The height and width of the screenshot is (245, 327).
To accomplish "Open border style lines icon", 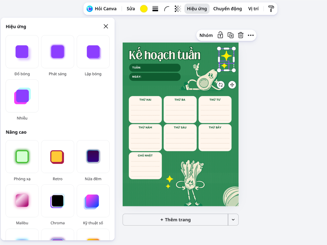I will [155, 9].
